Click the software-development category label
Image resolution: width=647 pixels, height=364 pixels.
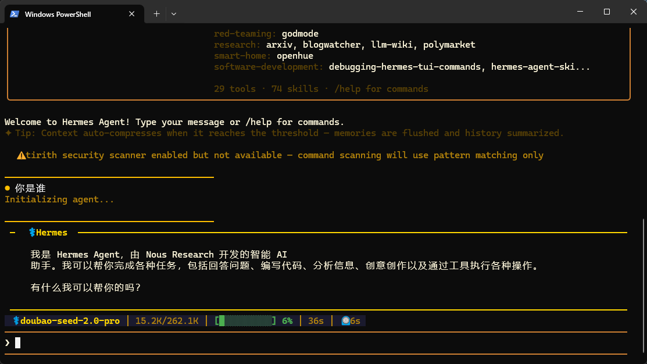[x=269, y=67]
